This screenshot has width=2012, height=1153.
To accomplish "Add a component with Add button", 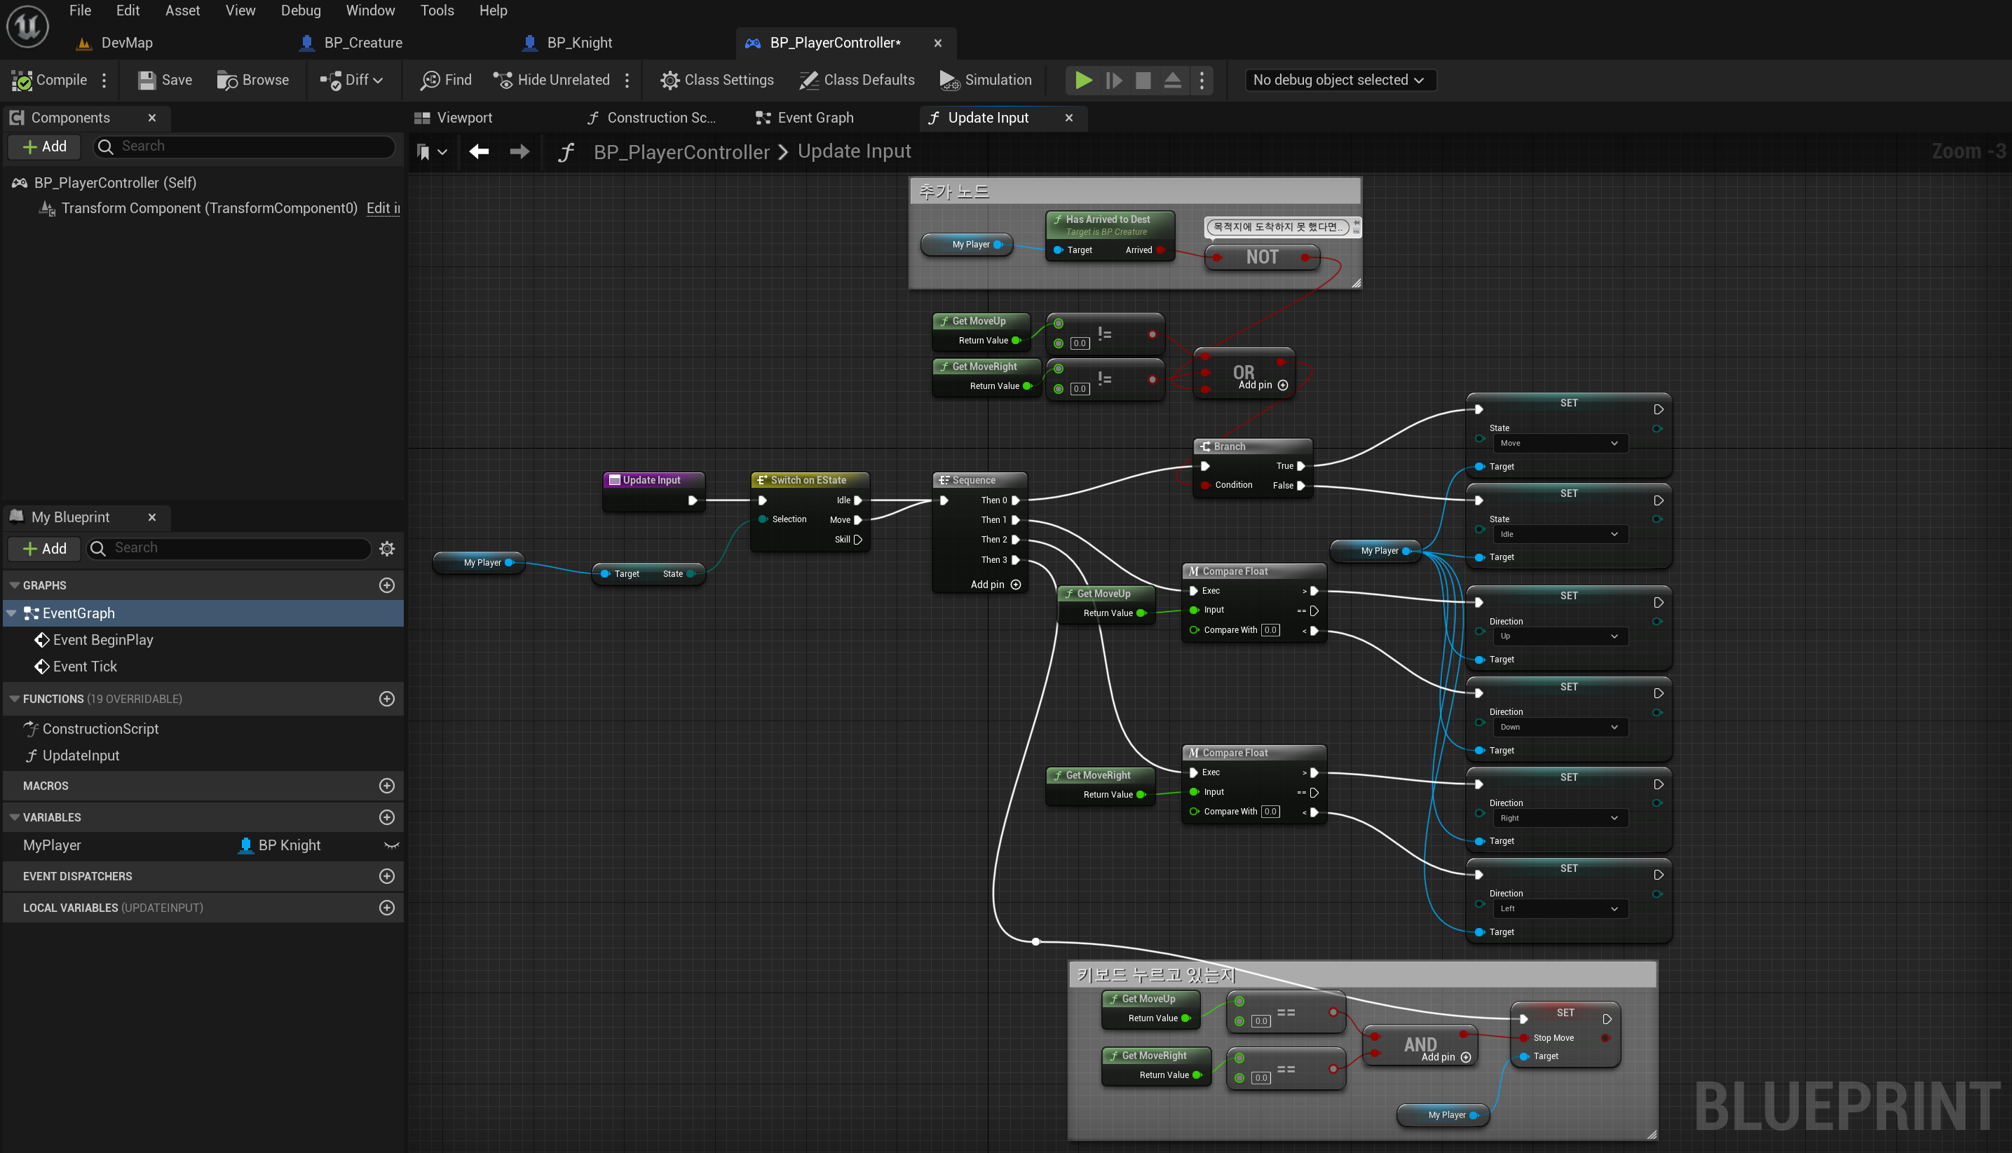I will pos(44,146).
